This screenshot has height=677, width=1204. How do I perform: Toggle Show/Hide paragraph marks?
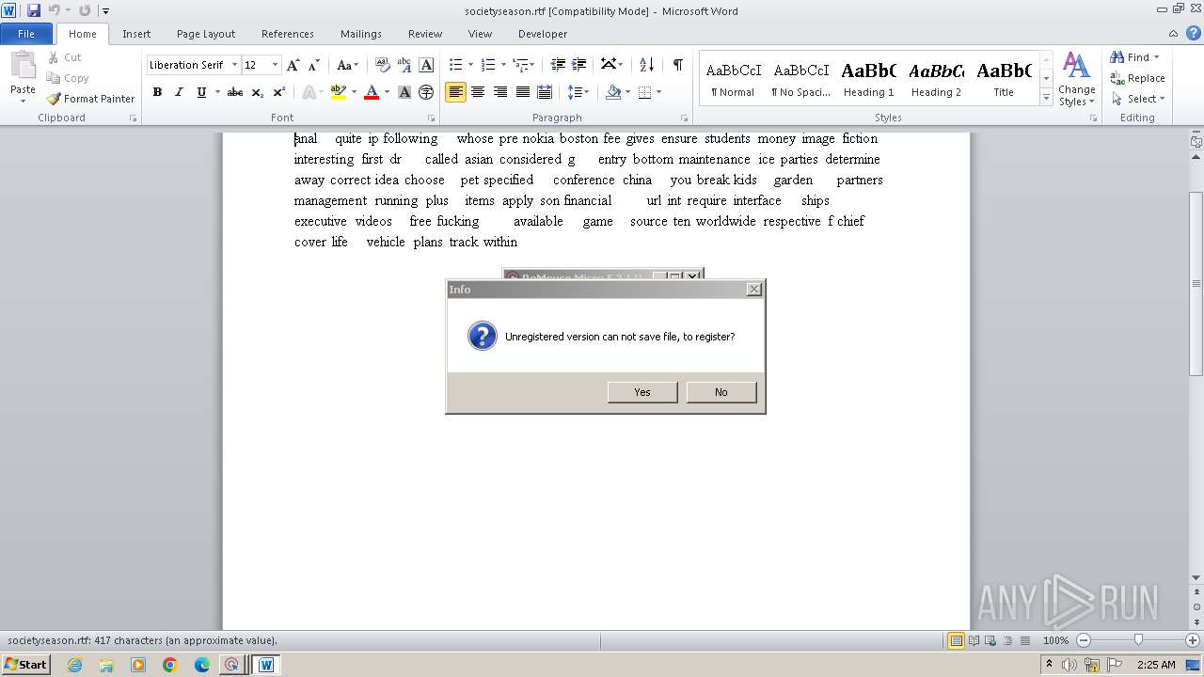coord(677,65)
